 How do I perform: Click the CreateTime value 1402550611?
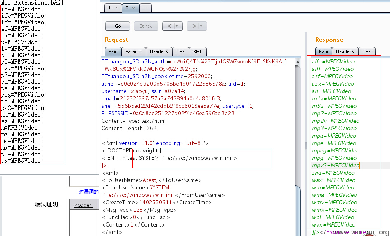[156, 203]
